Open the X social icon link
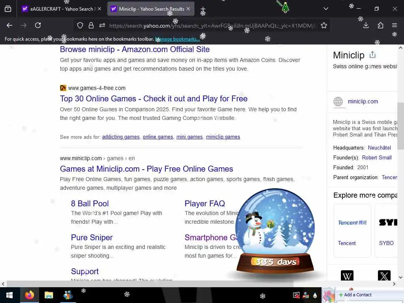The image size is (404, 303). coord(384,276)
